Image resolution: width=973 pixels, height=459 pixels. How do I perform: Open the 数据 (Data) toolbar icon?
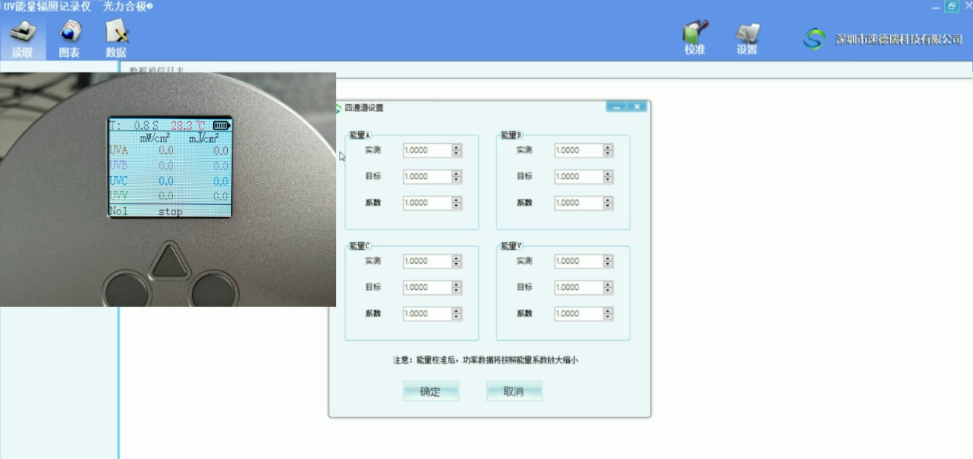click(x=116, y=38)
